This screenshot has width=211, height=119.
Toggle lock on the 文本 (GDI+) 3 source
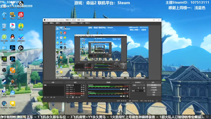click(x=84, y=91)
